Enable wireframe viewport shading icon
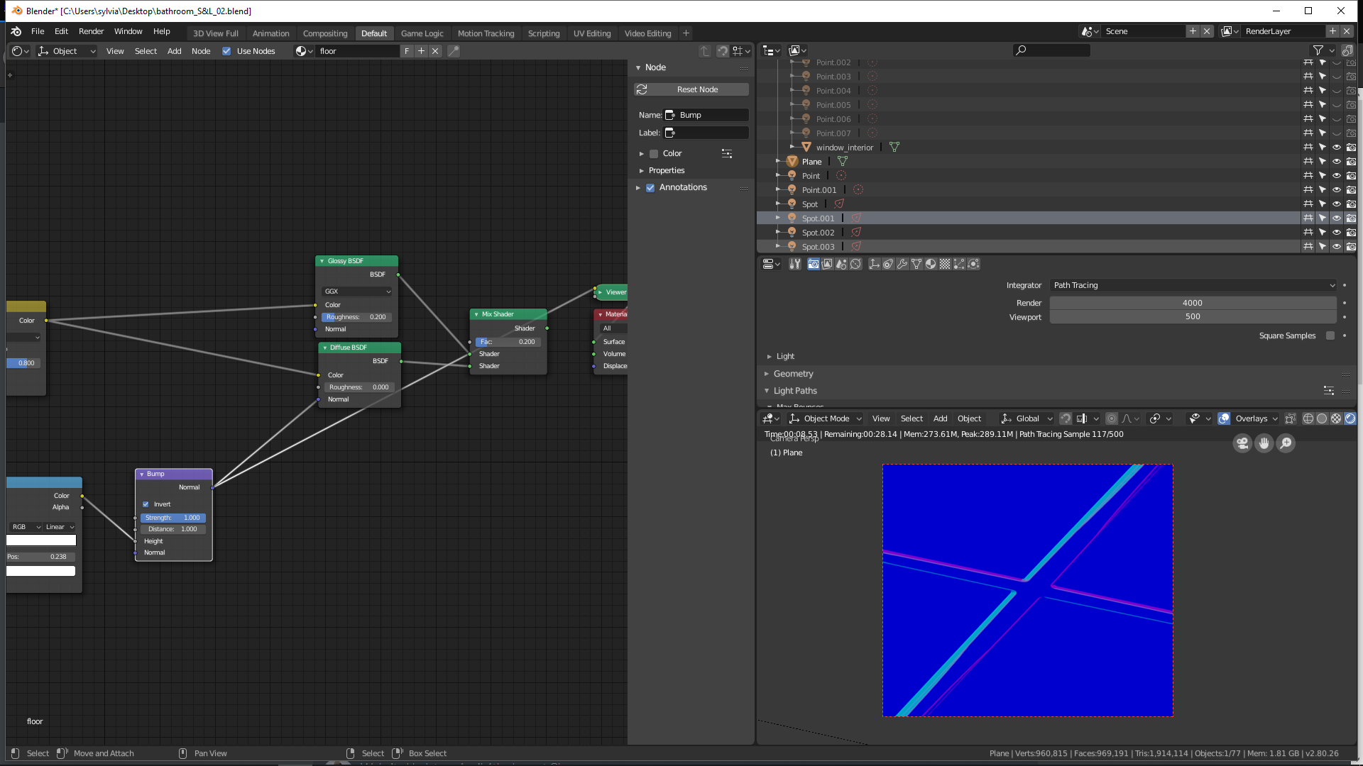Screen dimensions: 1363x766 point(1308,418)
